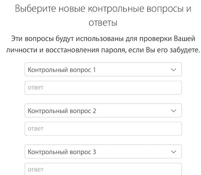Click the 'Эти вопросы будут использованы' description line

point(67,39)
